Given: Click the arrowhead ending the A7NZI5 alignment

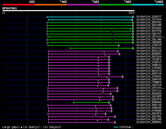Looking at the screenshot, I should point(119,46).
